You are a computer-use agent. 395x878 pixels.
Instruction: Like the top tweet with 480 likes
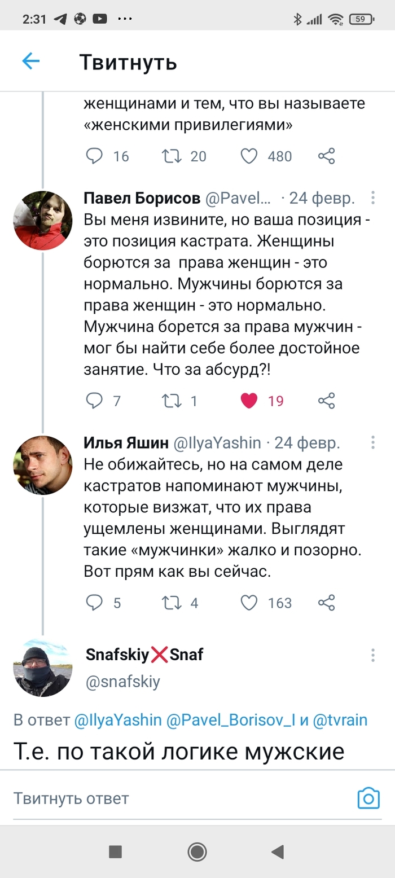tap(249, 156)
